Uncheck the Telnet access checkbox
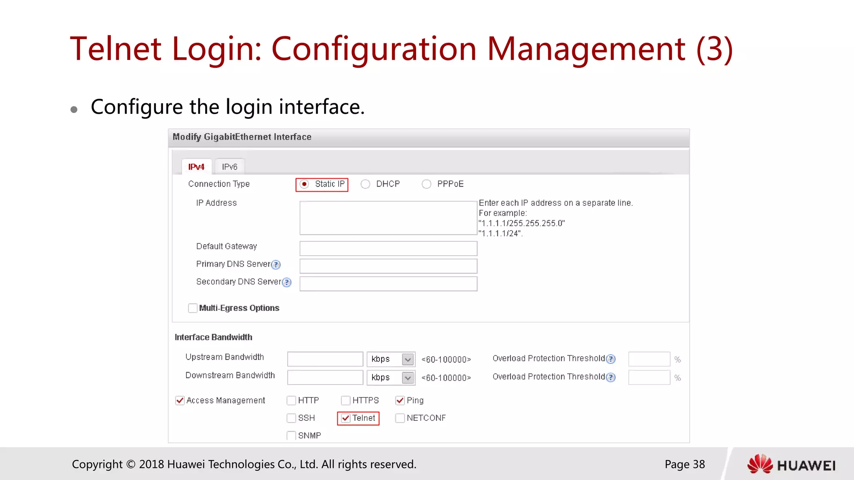This screenshot has height=480, width=854. [346, 418]
